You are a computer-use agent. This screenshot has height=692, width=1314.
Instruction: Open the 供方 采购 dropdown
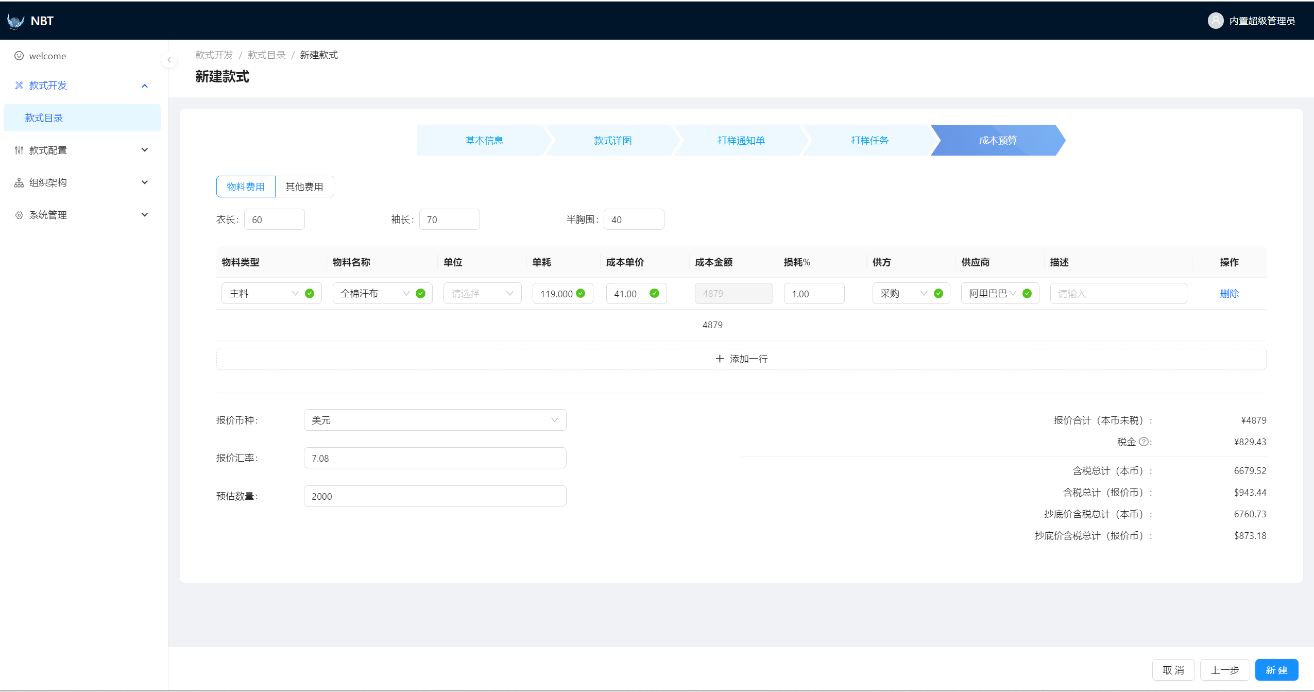(x=911, y=293)
